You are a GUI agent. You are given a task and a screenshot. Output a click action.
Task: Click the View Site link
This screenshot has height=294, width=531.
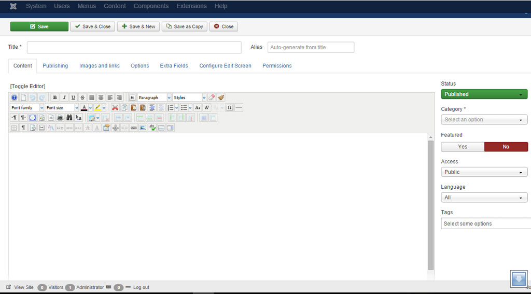tap(20, 287)
